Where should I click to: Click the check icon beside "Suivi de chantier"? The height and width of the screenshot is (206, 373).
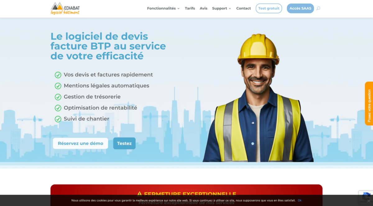tap(58, 119)
